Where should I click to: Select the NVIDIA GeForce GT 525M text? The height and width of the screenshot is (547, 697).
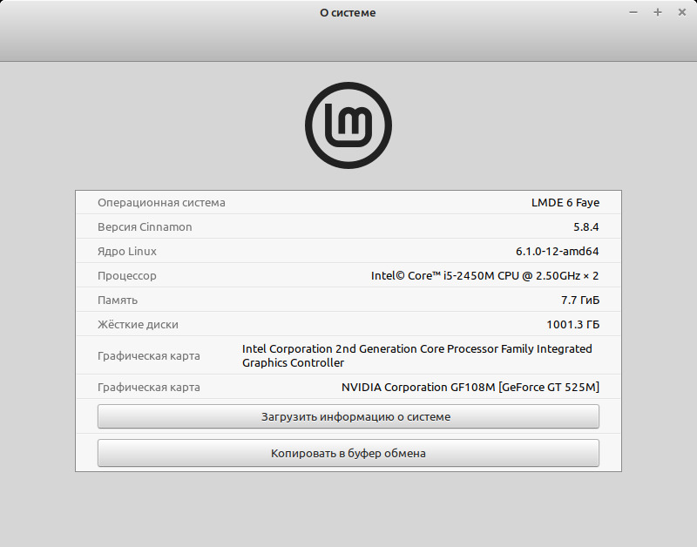point(470,388)
